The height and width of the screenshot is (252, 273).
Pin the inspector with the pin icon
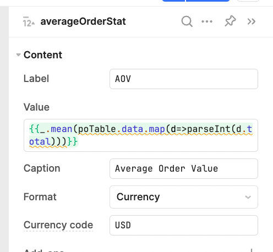coord(230,21)
